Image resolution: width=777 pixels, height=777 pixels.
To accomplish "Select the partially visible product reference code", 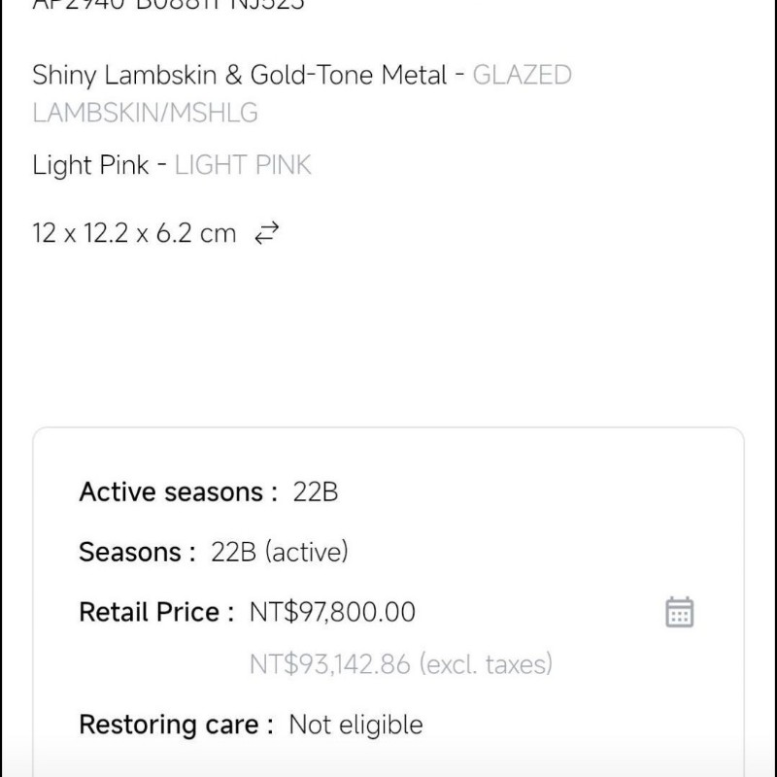I will (168, 5).
